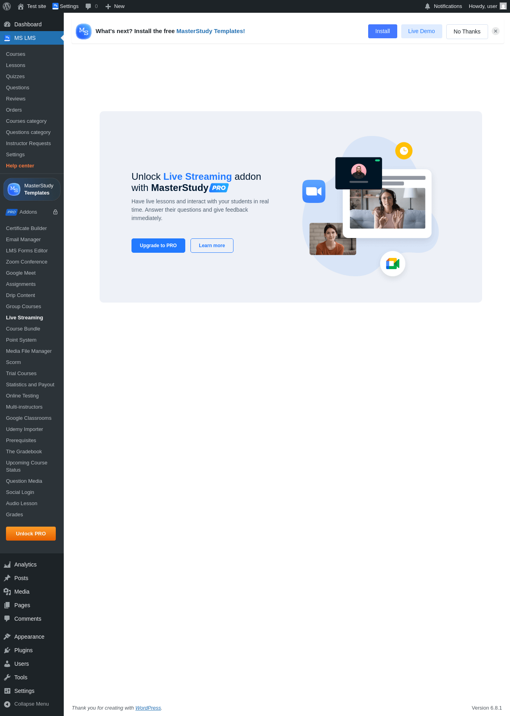Click the Appearance paintbrush icon

pos(7,637)
